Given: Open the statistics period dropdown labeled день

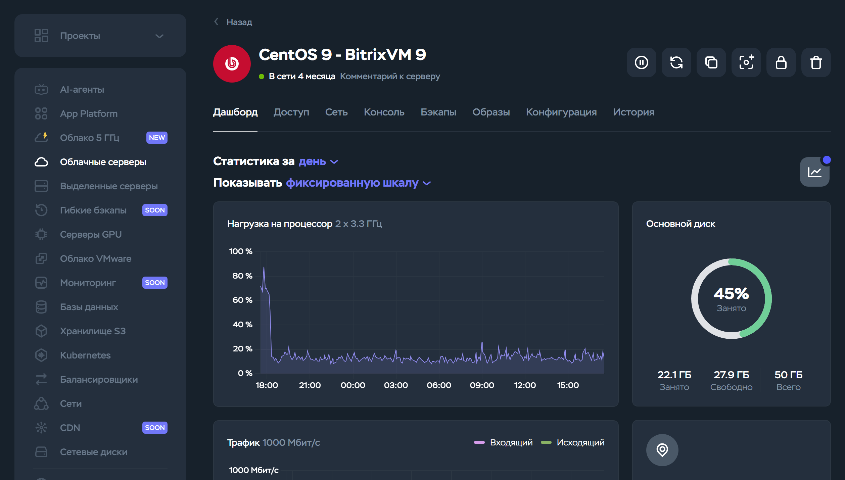Looking at the screenshot, I should (x=312, y=161).
